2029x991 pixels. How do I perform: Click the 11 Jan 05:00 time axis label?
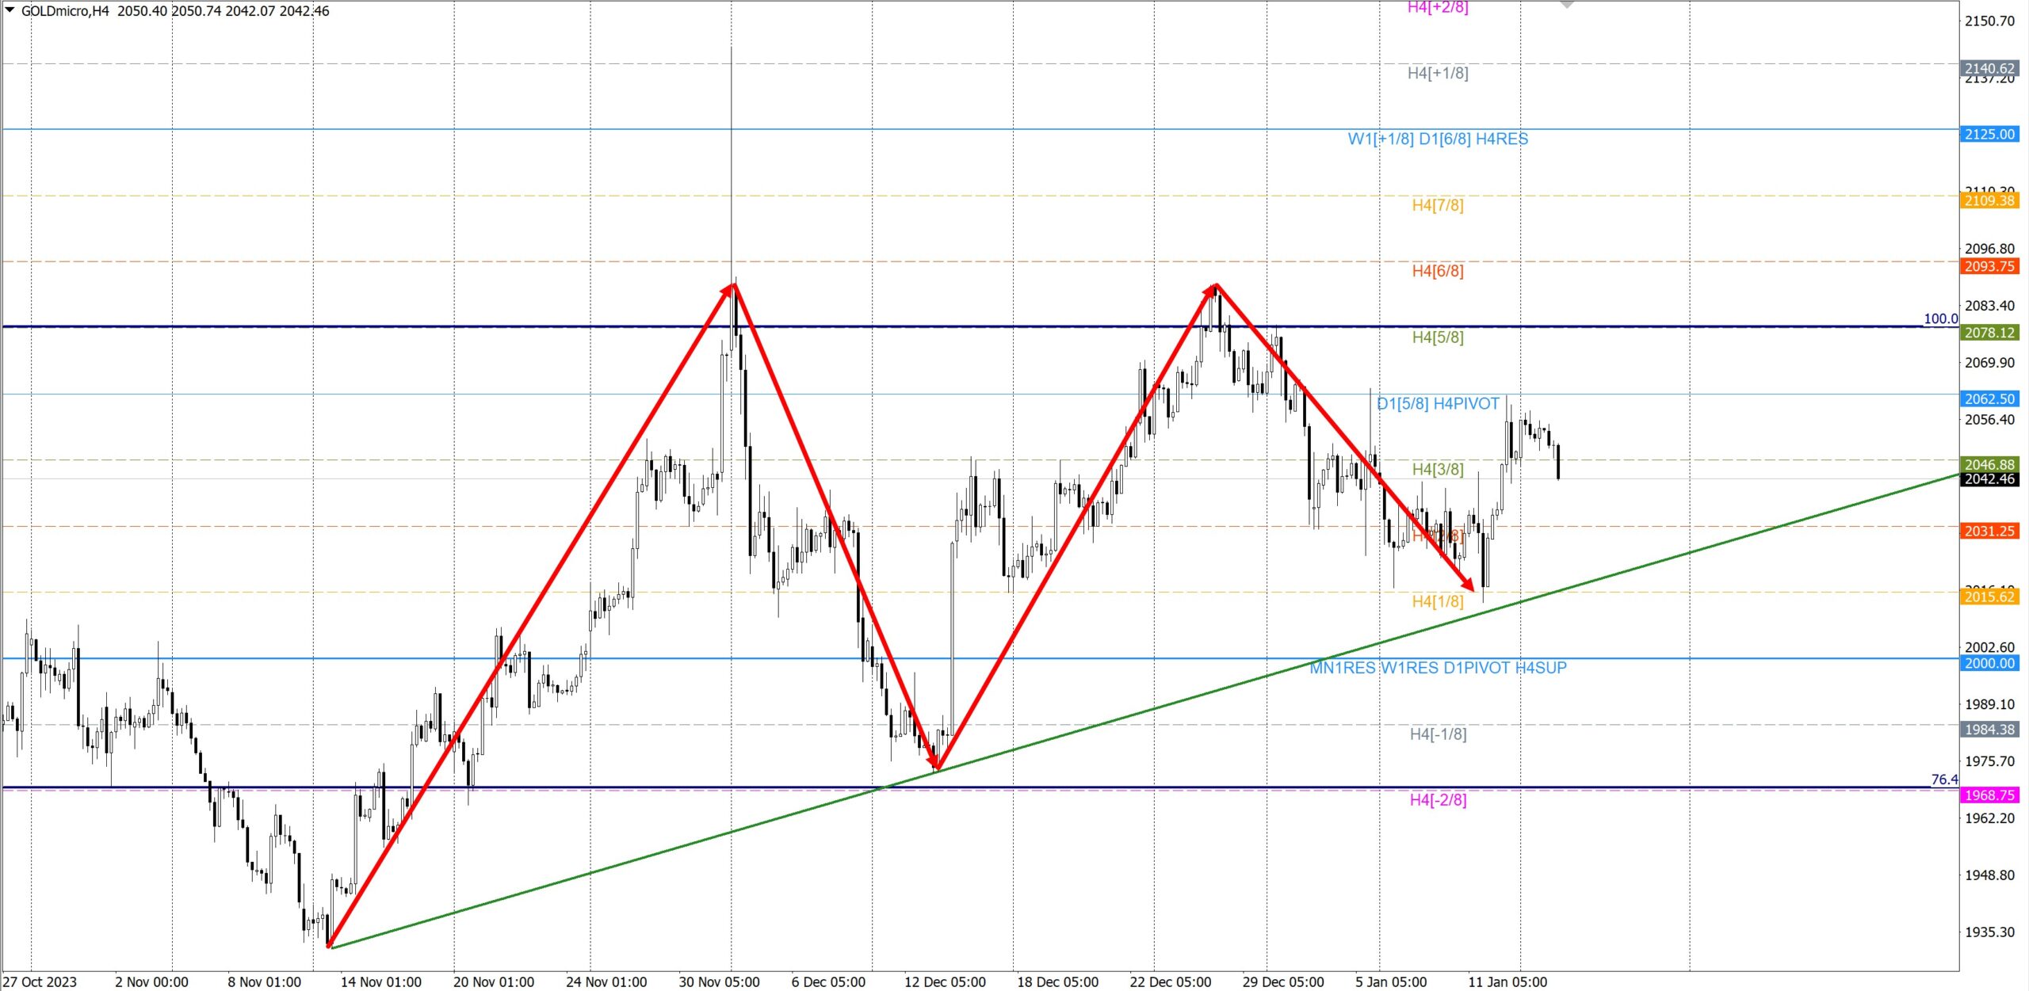point(1507,981)
